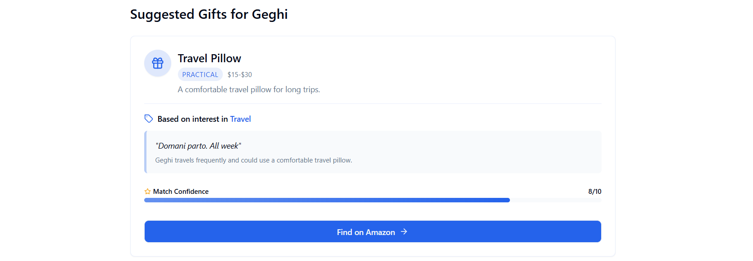Screen dimensions: 753x261
Task: Click the $15-$30 price range
Action: click(x=239, y=75)
